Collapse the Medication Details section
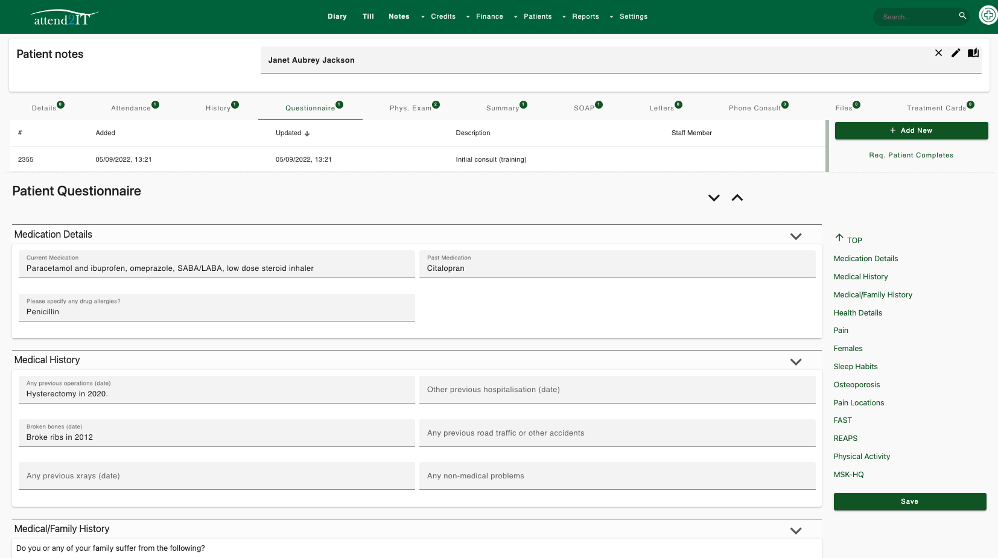The height and width of the screenshot is (558, 998). (796, 236)
